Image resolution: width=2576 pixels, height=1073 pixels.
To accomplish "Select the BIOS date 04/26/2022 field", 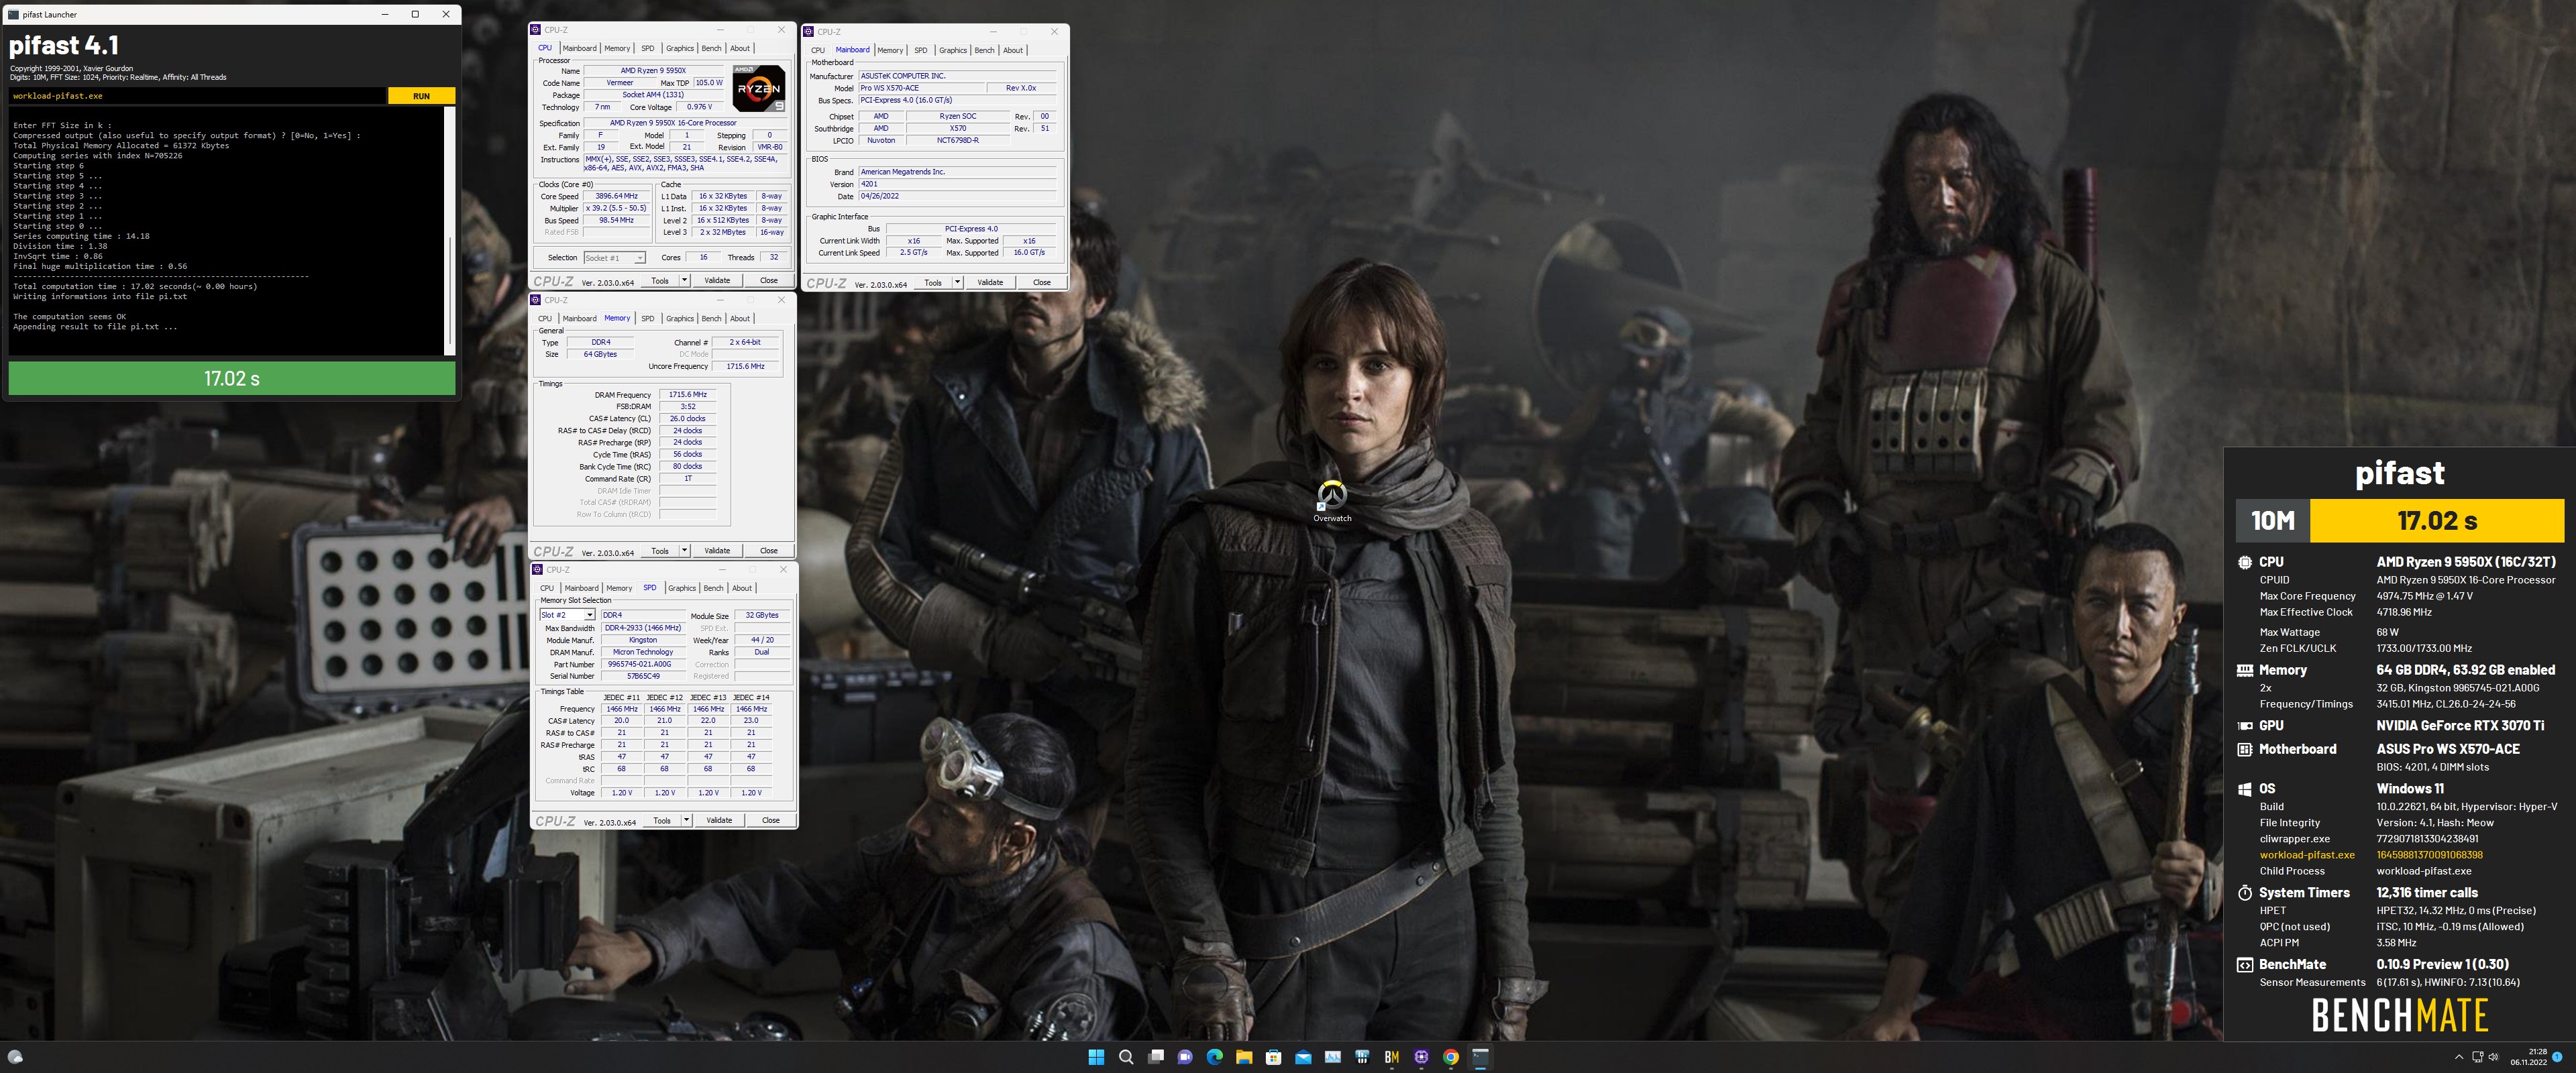I will coord(957,196).
